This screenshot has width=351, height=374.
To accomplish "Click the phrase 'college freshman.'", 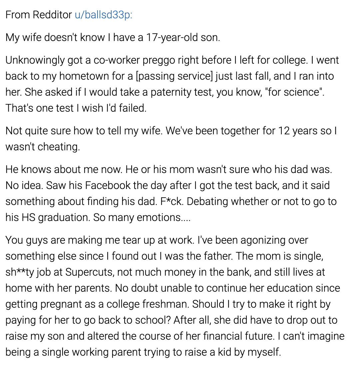I will (x=148, y=304).
